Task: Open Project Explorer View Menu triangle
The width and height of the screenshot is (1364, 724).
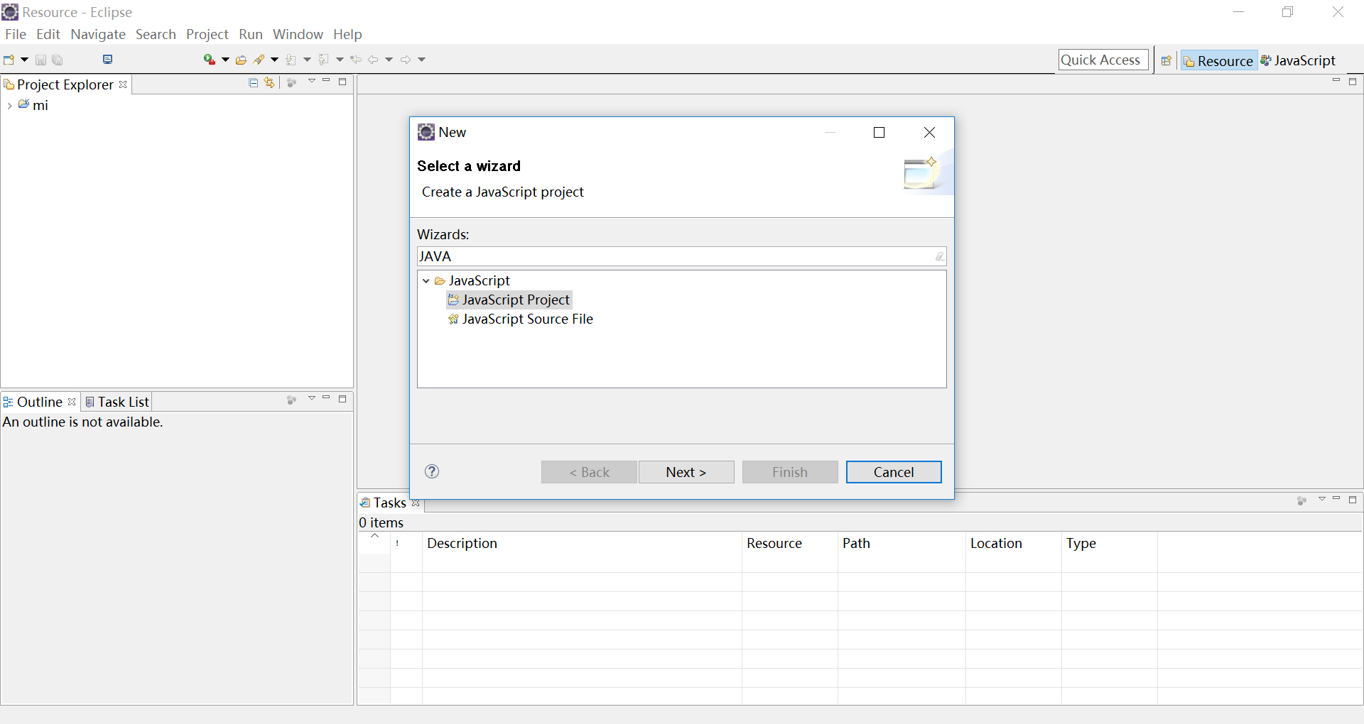Action: [311, 82]
